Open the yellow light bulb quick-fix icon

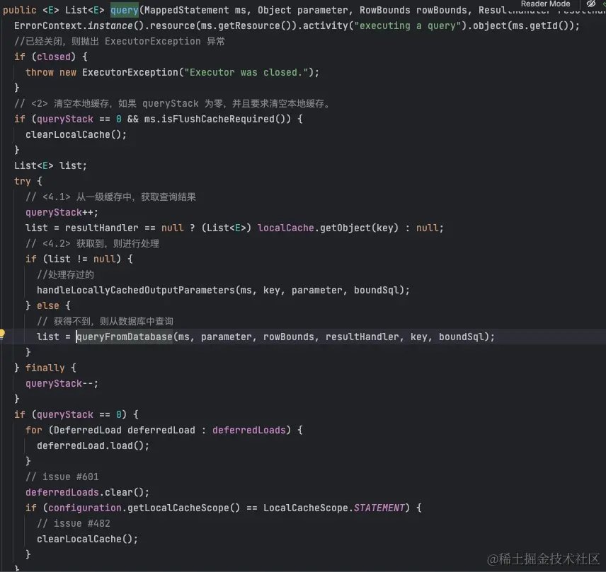(x=2, y=334)
